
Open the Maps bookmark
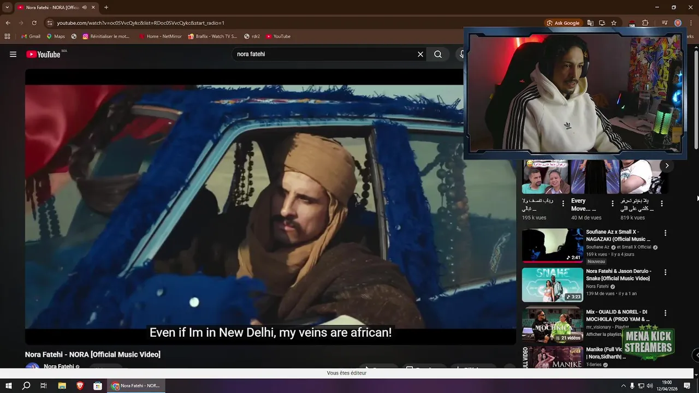click(x=56, y=37)
